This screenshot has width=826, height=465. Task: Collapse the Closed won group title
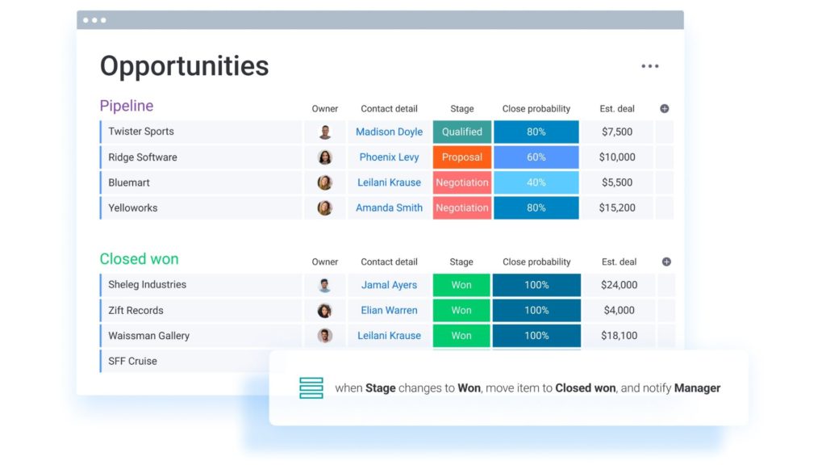[x=139, y=259]
